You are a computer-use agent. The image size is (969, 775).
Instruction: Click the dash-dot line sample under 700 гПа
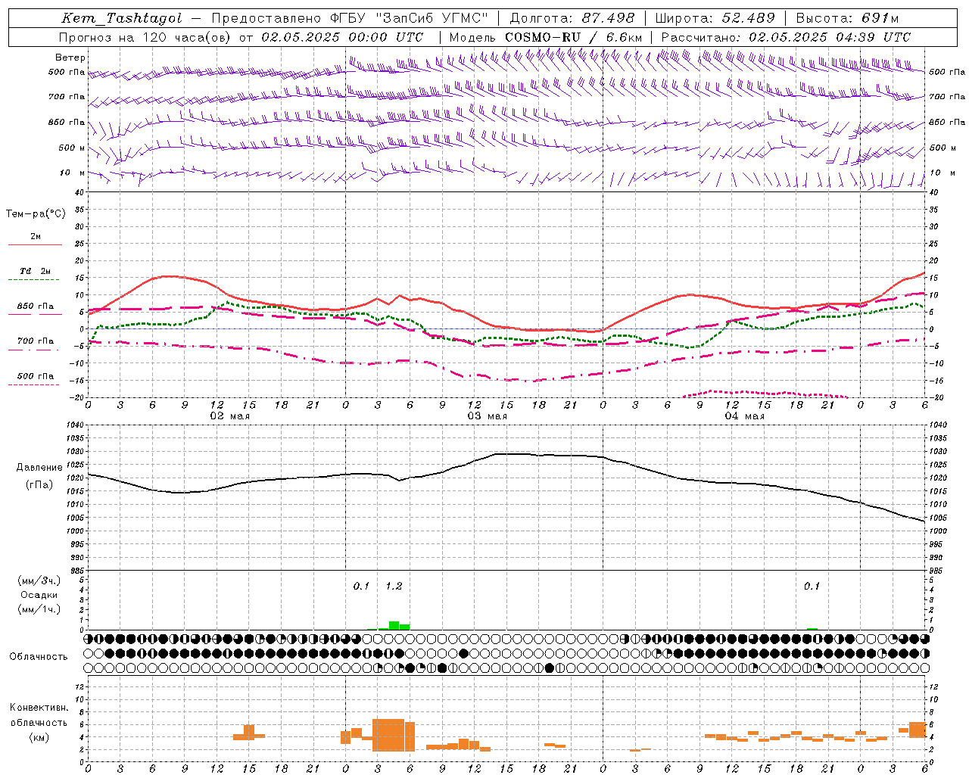pyautogui.click(x=33, y=350)
